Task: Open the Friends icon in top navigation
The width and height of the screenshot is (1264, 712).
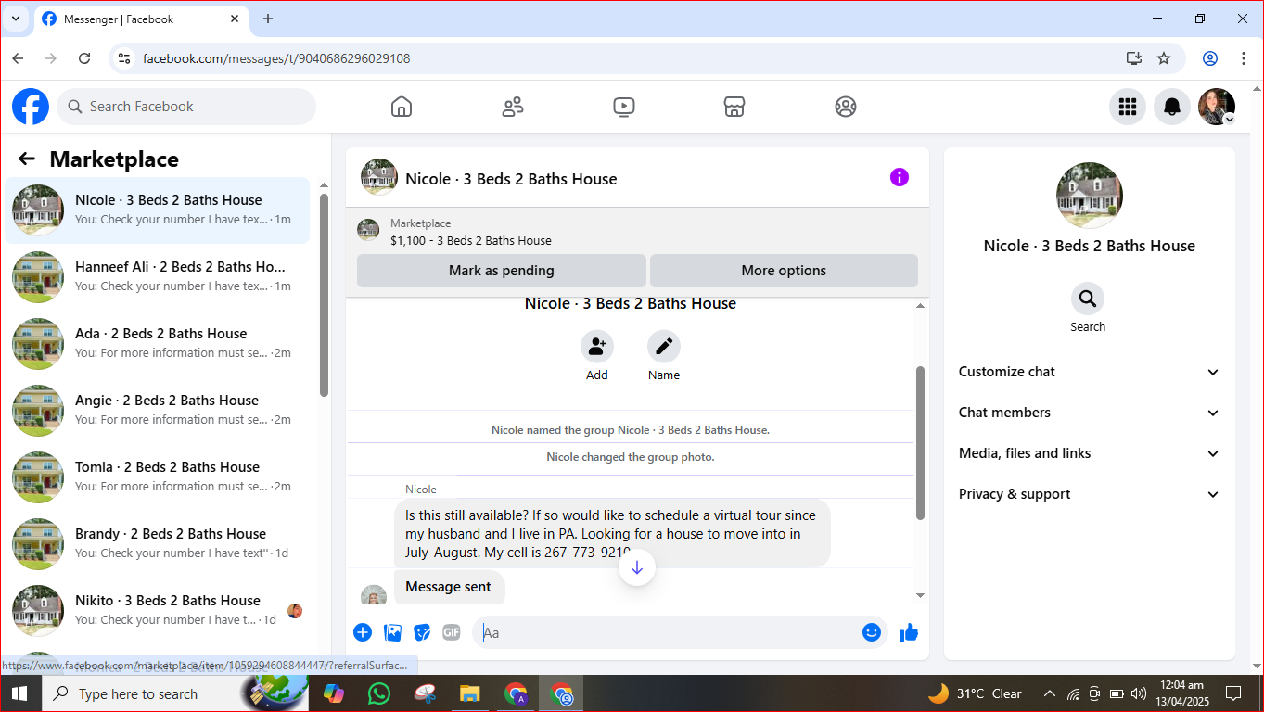Action: click(x=513, y=107)
